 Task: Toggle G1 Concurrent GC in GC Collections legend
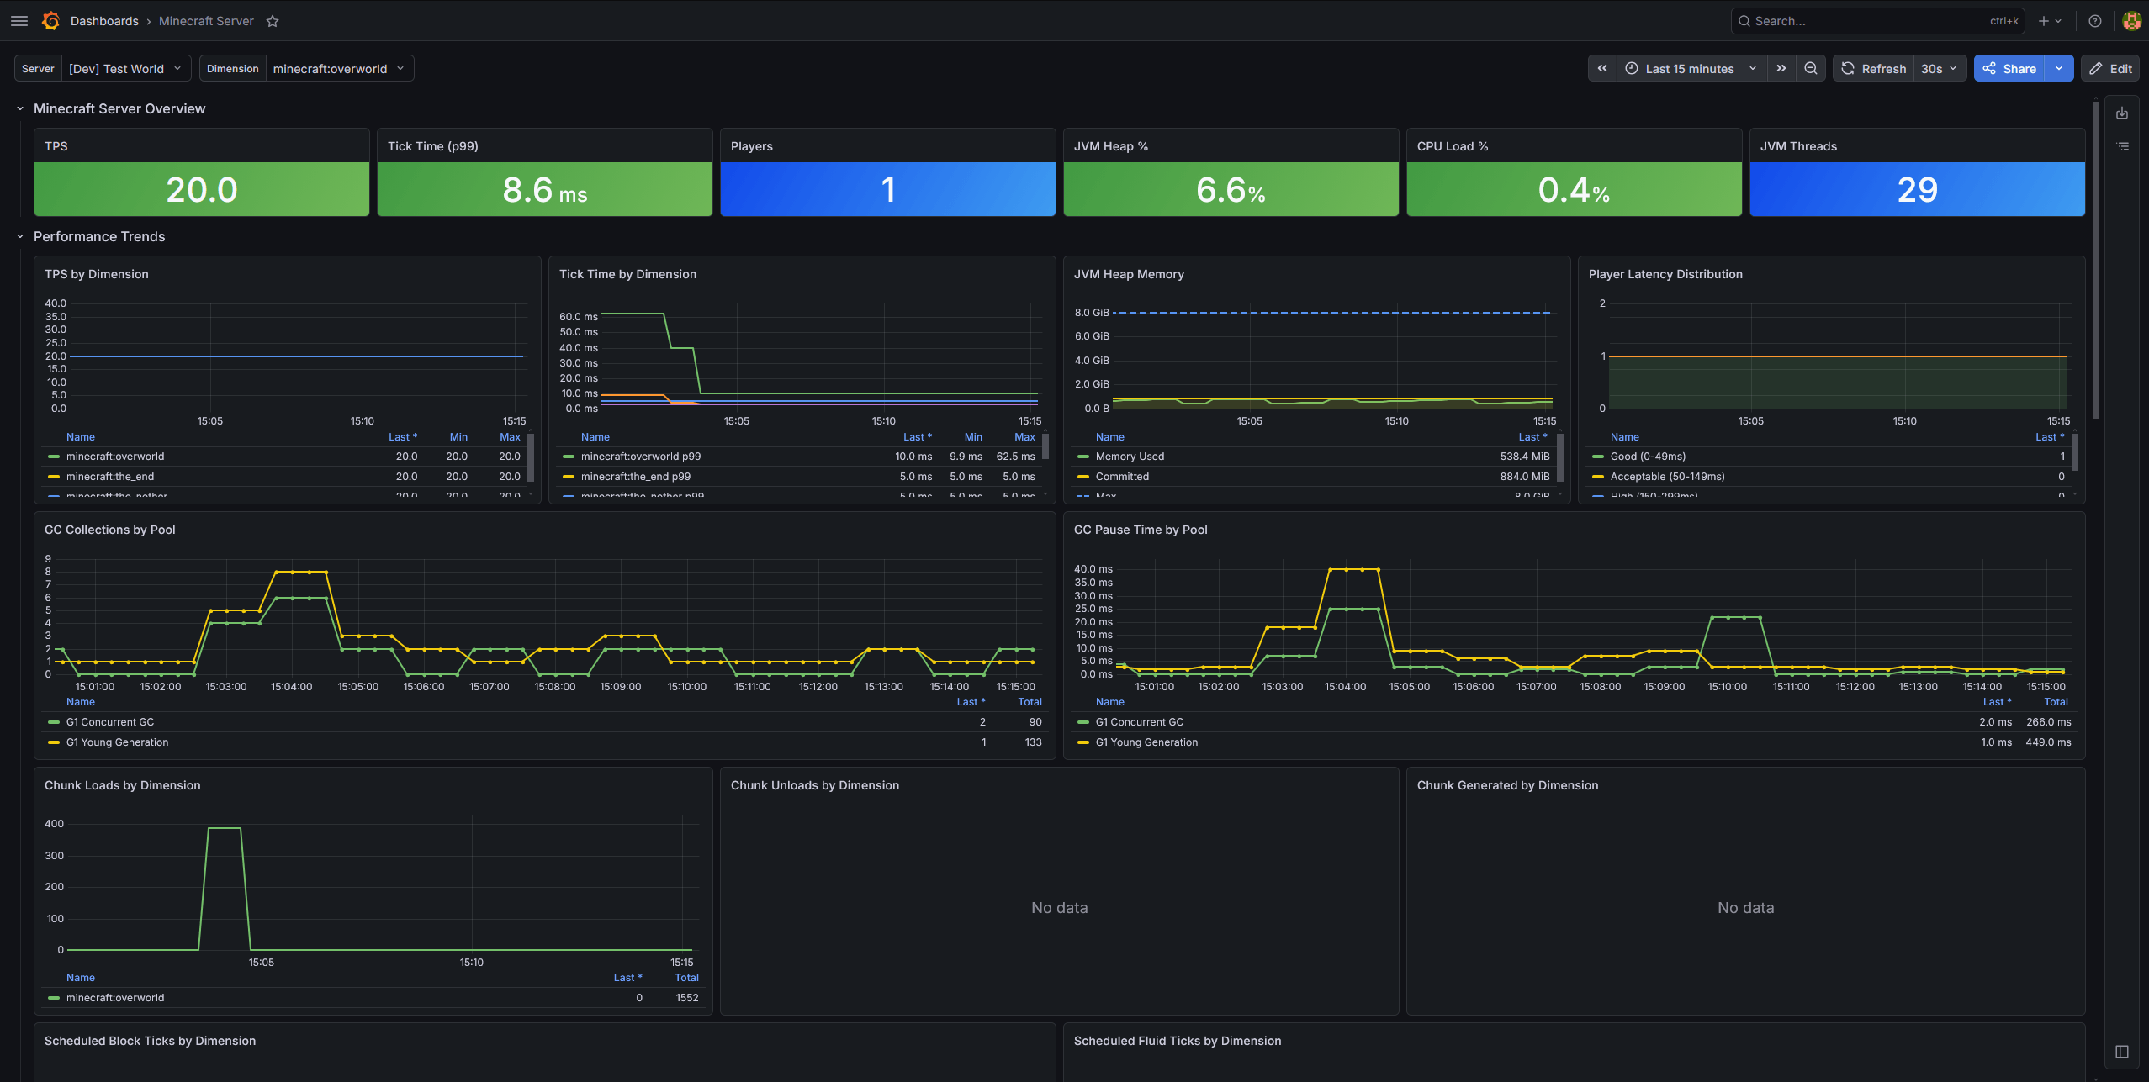(x=110, y=722)
